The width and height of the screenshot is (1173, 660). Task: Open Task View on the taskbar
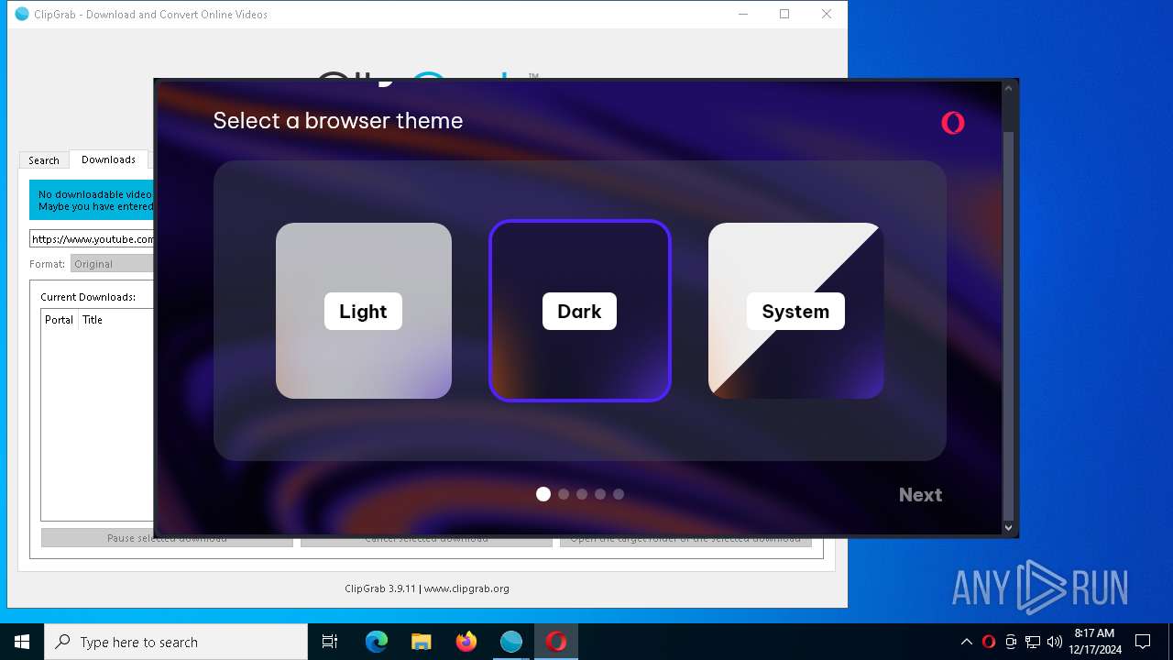pyautogui.click(x=330, y=642)
